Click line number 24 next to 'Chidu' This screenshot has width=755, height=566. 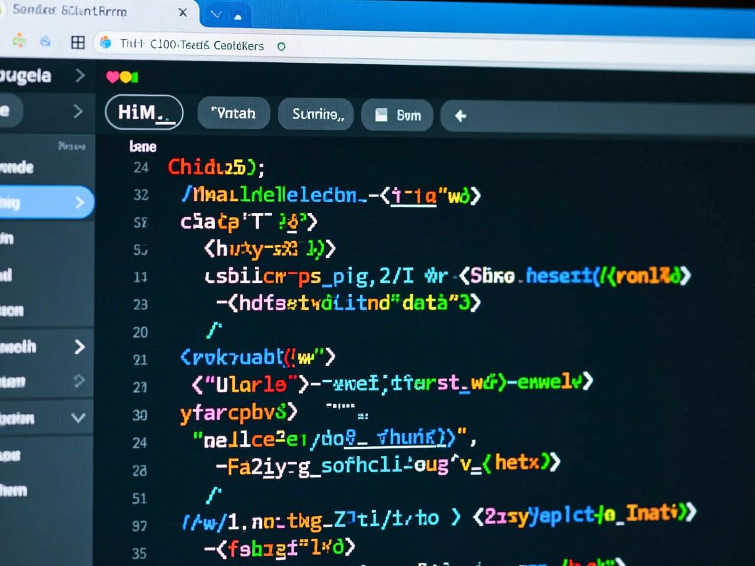click(140, 167)
